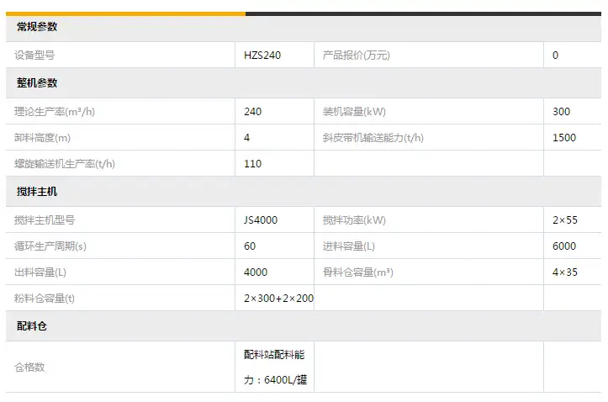
Task: Click the 卸料高度(m) label
Action: coord(42,137)
